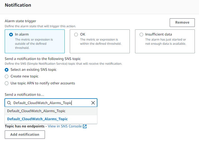
Task: Click the 'not enough data is available' card text
Action: coord(166,42)
